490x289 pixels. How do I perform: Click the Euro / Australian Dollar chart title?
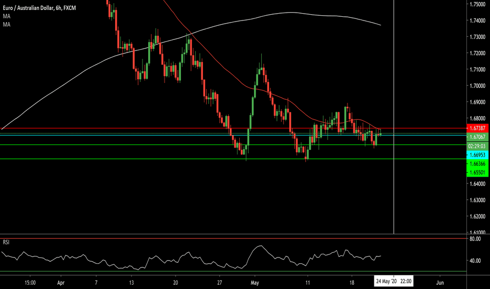[39, 8]
